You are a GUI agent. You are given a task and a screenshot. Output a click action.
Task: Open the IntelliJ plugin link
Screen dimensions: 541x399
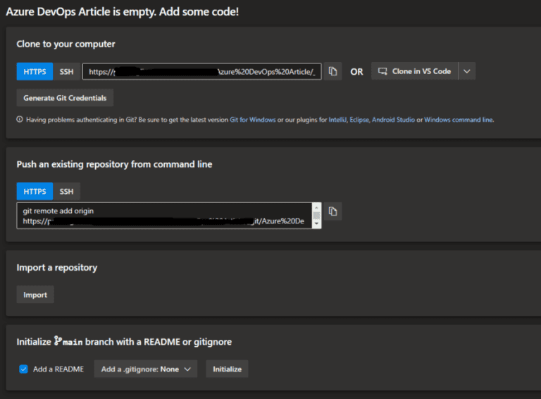337,120
